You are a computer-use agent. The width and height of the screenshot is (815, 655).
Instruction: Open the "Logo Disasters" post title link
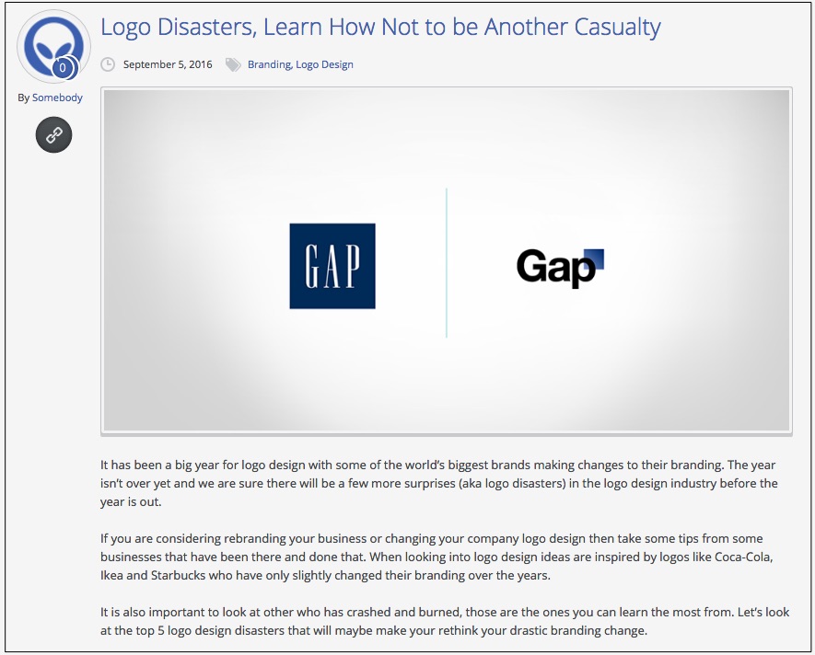tap(380, 28)
